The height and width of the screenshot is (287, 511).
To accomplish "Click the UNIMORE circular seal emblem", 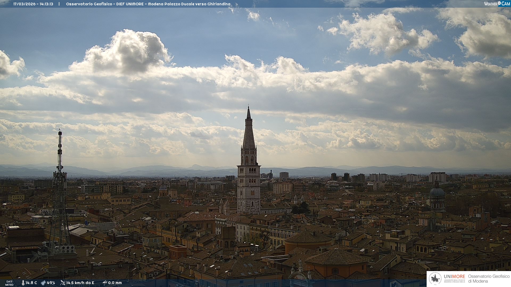I will 435,279.
